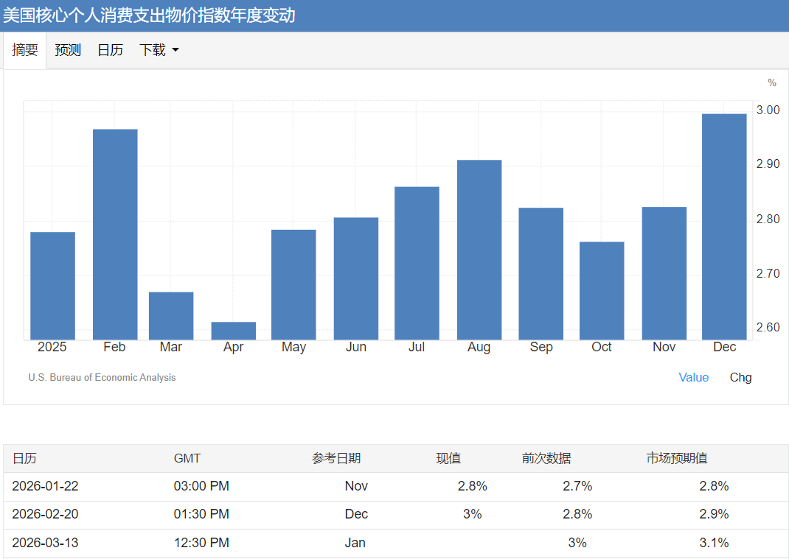Switch to the 日历 tab
The height and width of the screenshot is (559, 789).
110,50
